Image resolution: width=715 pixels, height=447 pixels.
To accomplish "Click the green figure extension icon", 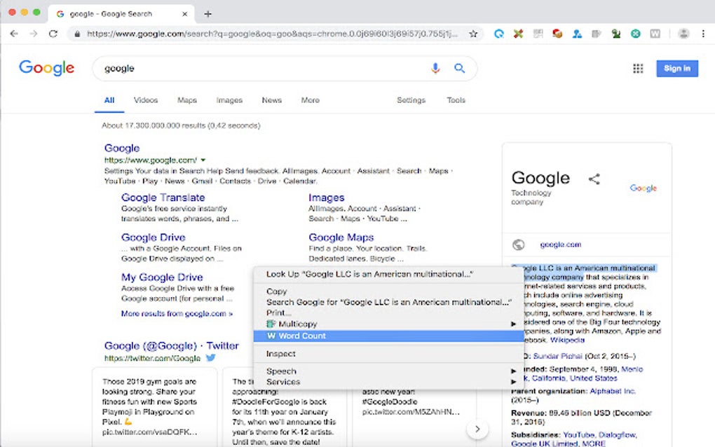I will click(x=616, y=34).
